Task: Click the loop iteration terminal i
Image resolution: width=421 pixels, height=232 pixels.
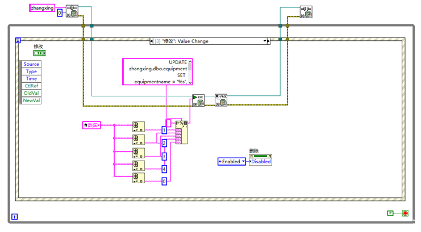Action: (15, 217)
